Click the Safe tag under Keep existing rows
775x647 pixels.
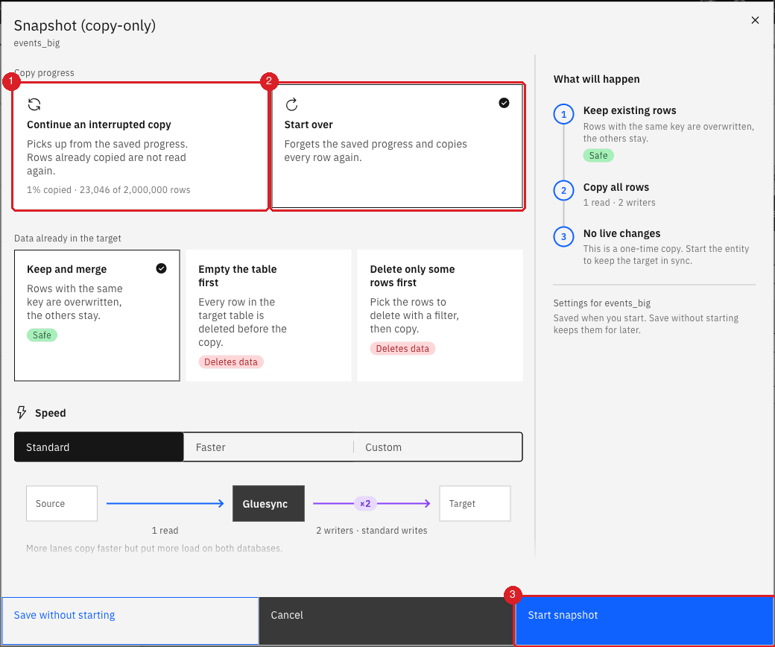click(598, 155)
